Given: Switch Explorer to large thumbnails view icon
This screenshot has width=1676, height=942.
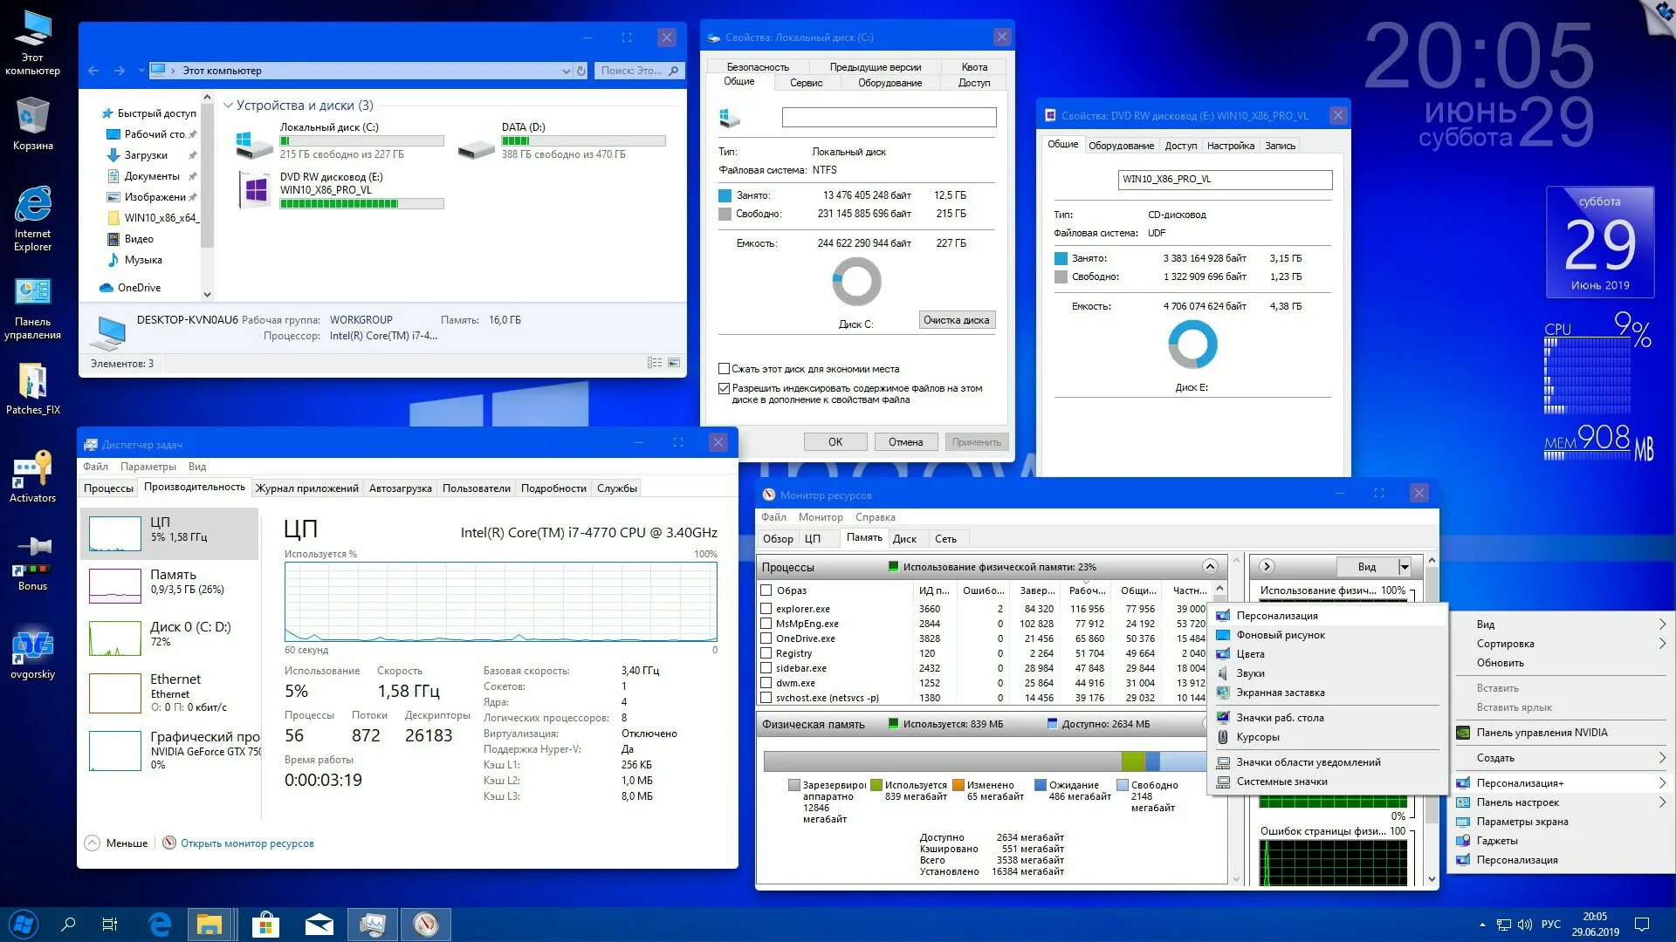Looking at the screenshot, I should click(674, 363).
